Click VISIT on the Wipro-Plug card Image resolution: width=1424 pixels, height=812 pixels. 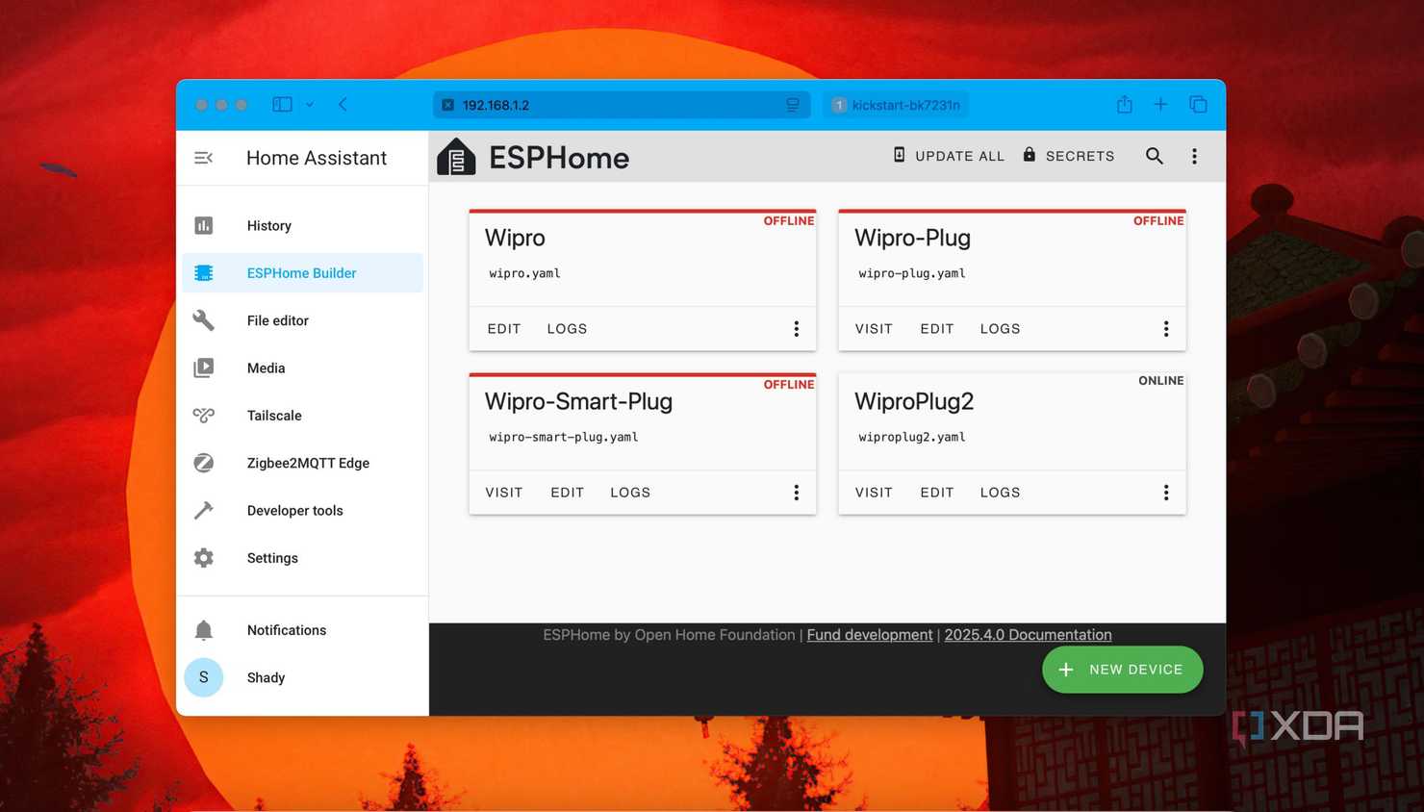[874, 329]
